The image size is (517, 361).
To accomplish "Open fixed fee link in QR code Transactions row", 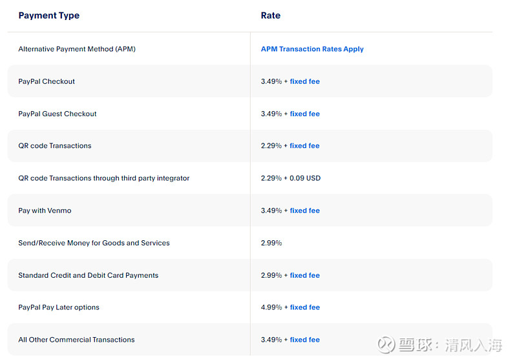I will click(304, 145).
